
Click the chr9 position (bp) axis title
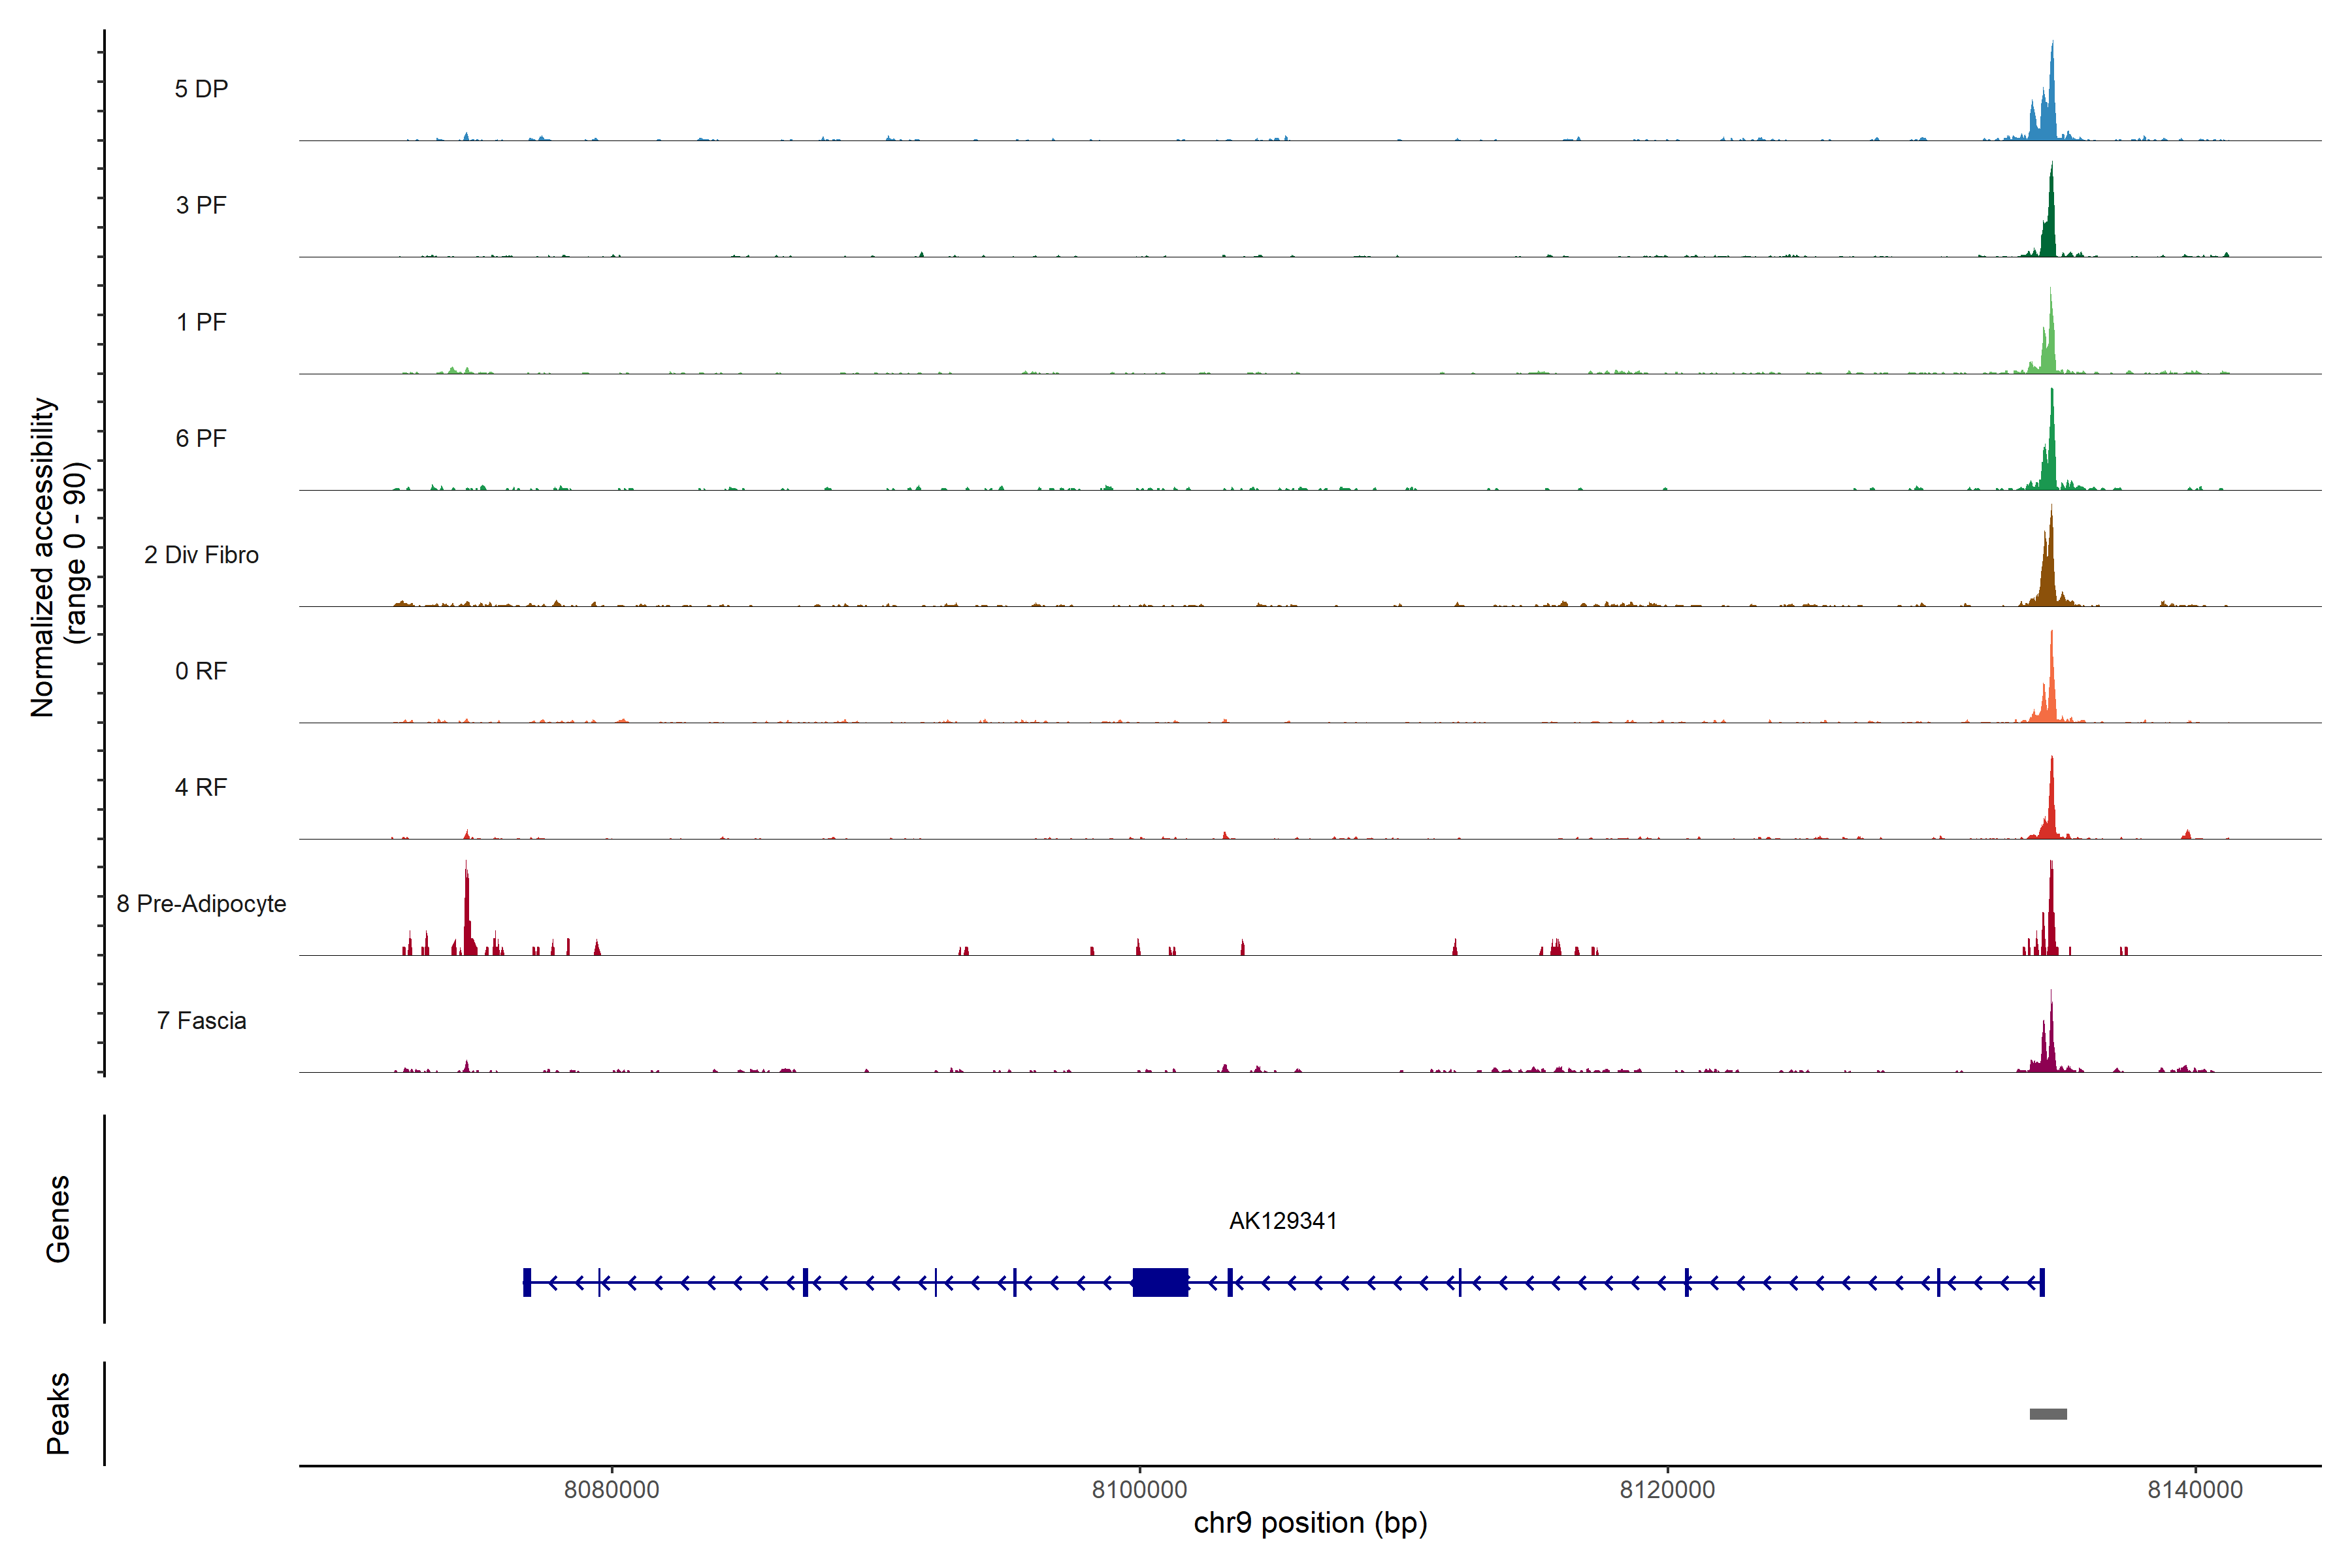1310,1523
